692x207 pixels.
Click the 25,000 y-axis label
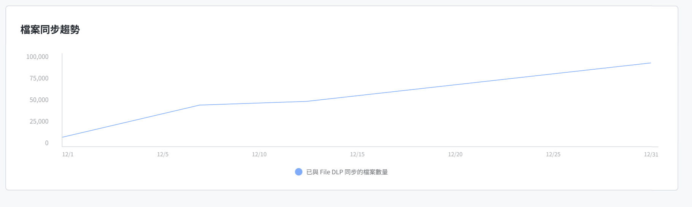click(39, 121)
